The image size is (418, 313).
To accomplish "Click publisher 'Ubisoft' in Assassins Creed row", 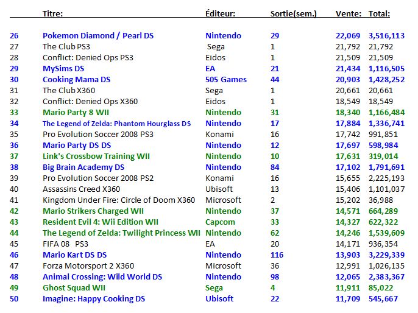I will click(x=219, y=189).
